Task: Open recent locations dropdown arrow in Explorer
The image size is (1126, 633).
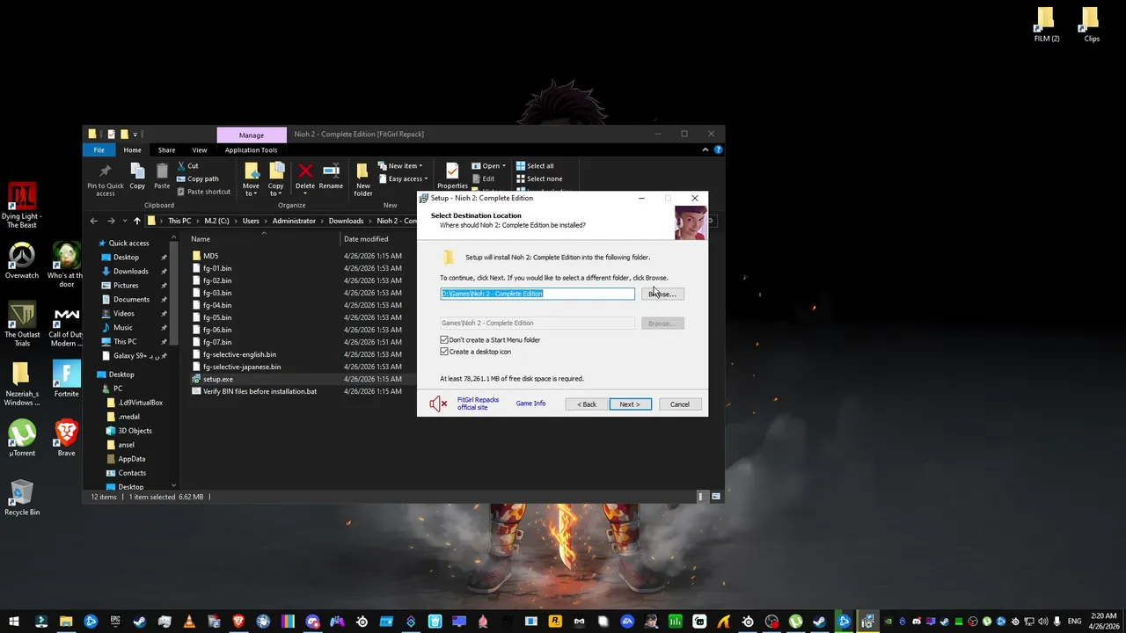Action: 125,221
